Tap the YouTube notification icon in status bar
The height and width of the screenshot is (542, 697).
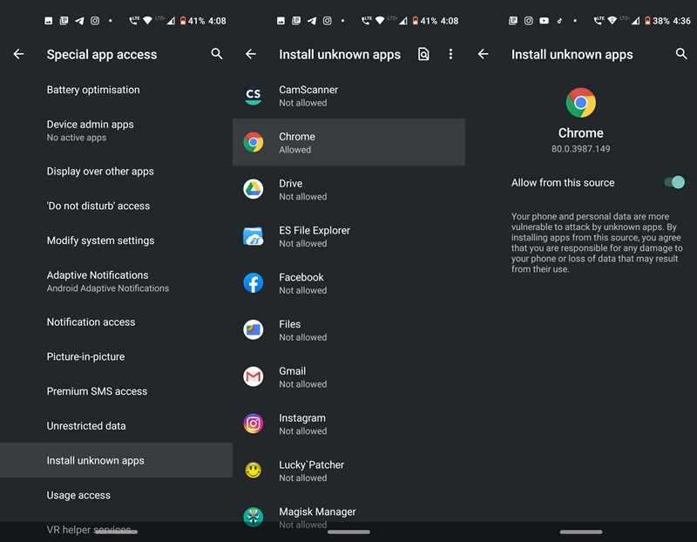pyautogui.click(x=544, y=20)
